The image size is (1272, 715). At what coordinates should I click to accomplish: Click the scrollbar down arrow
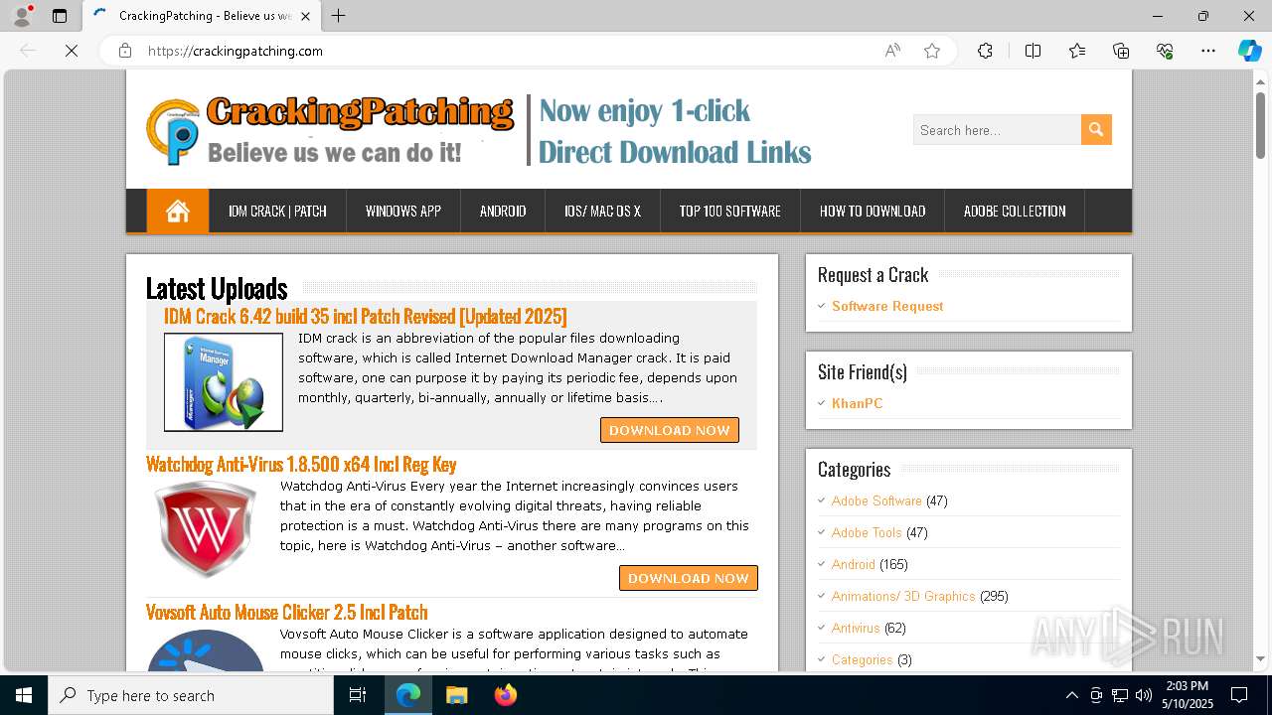coord(1260,658)
